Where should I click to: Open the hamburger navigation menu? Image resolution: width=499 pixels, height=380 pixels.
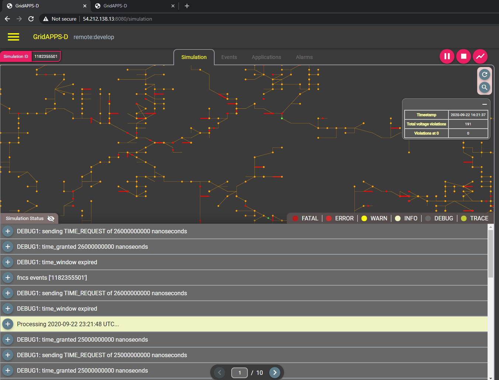tap(13, 37)
